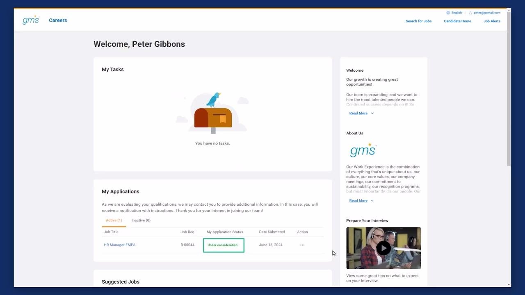525x295 pixels.
Task: Open the peter@gomail.com account menu
Action: coord(487,13)
